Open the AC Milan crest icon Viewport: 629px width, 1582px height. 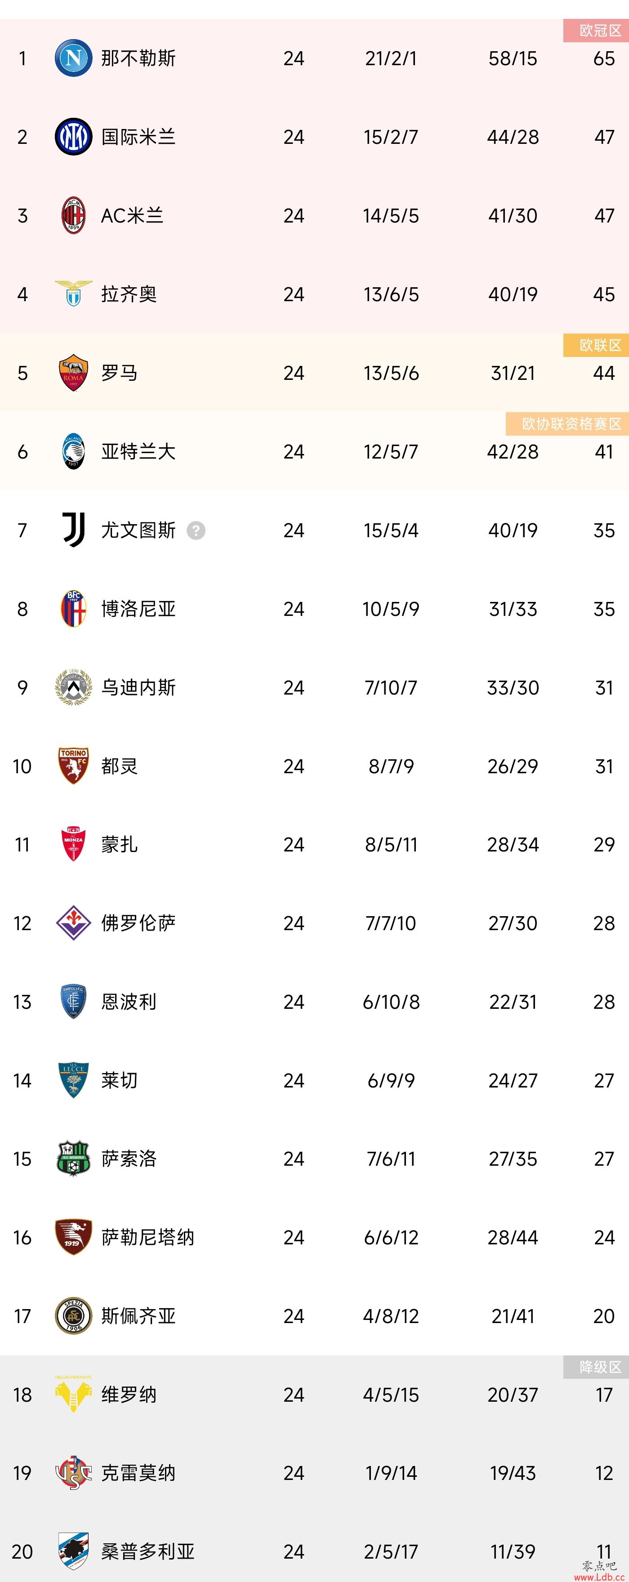(74, 215)
